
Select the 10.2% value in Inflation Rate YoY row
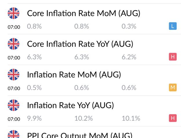(84, 118)
